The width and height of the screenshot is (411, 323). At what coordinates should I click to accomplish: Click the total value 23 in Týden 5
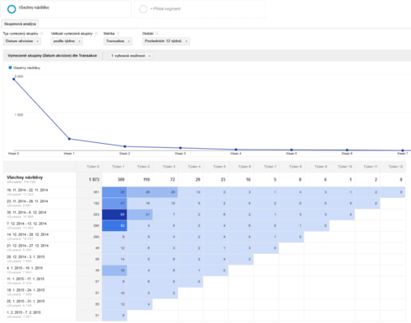(223, 180)
